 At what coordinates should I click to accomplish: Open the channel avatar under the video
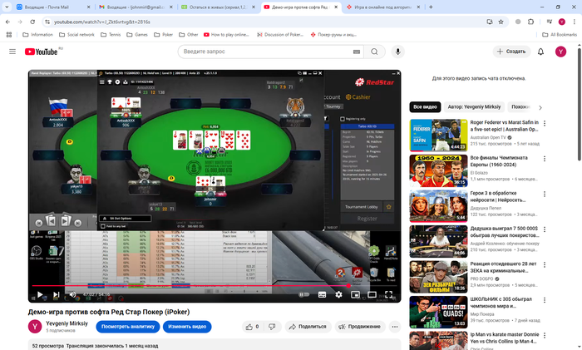pyautogui.click(x=35, y=327)
